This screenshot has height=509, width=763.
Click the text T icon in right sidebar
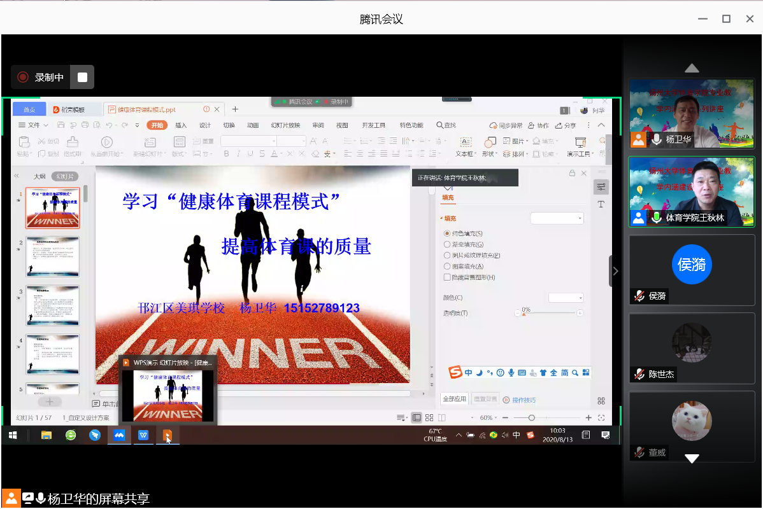(x=601, y=204)
